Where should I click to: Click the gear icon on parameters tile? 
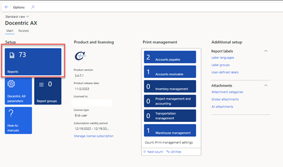click(11, 84)
